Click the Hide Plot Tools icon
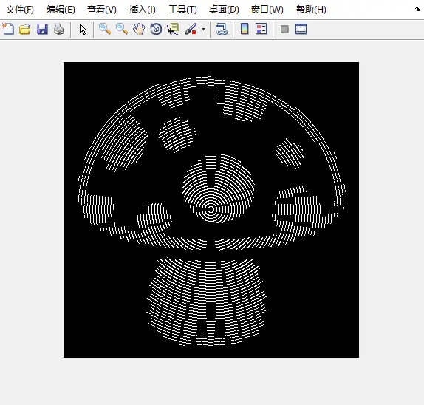 (284, 29)
